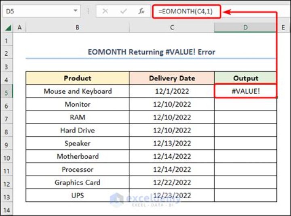Select column C header
This screenshot has height=216, width=291.
(172, 27)
